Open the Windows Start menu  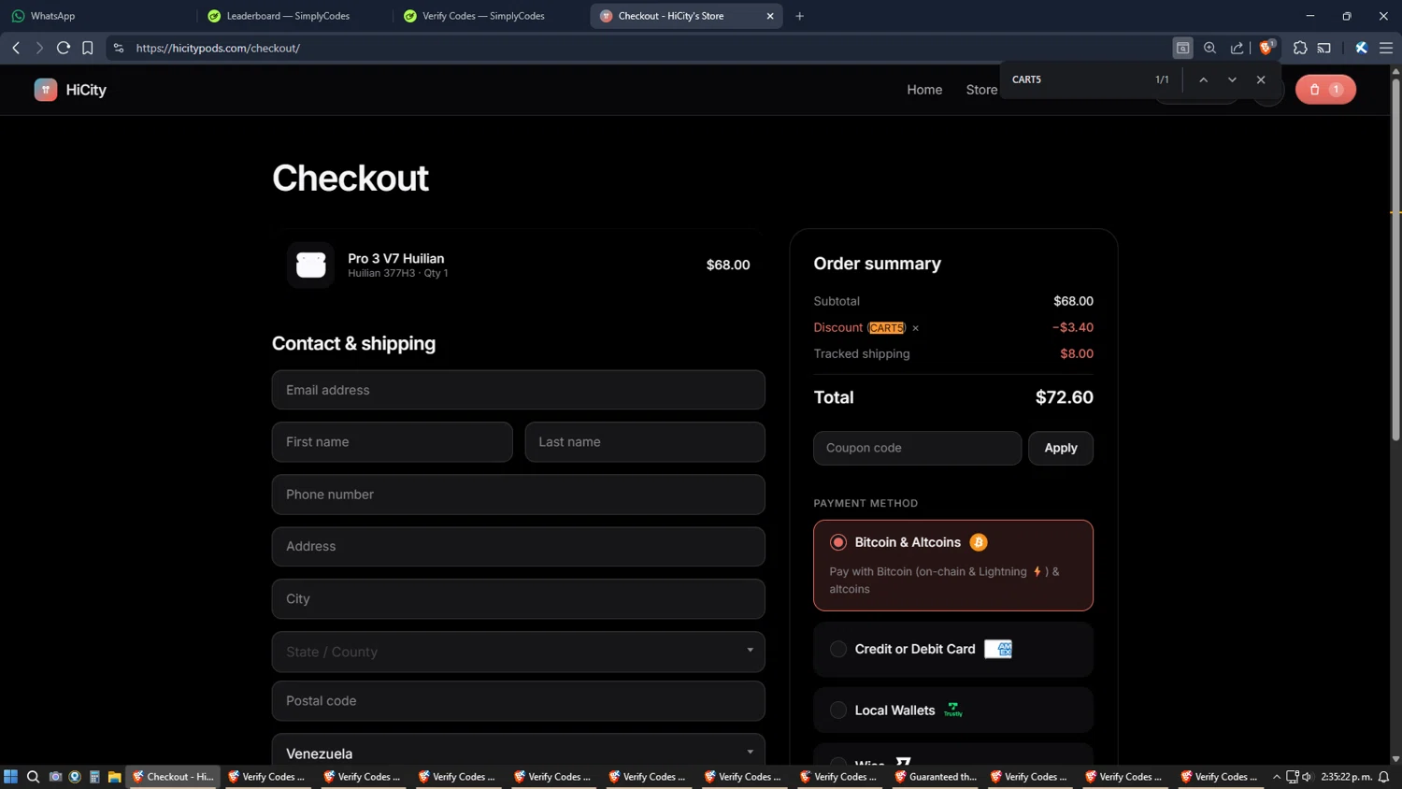point(11,777)
